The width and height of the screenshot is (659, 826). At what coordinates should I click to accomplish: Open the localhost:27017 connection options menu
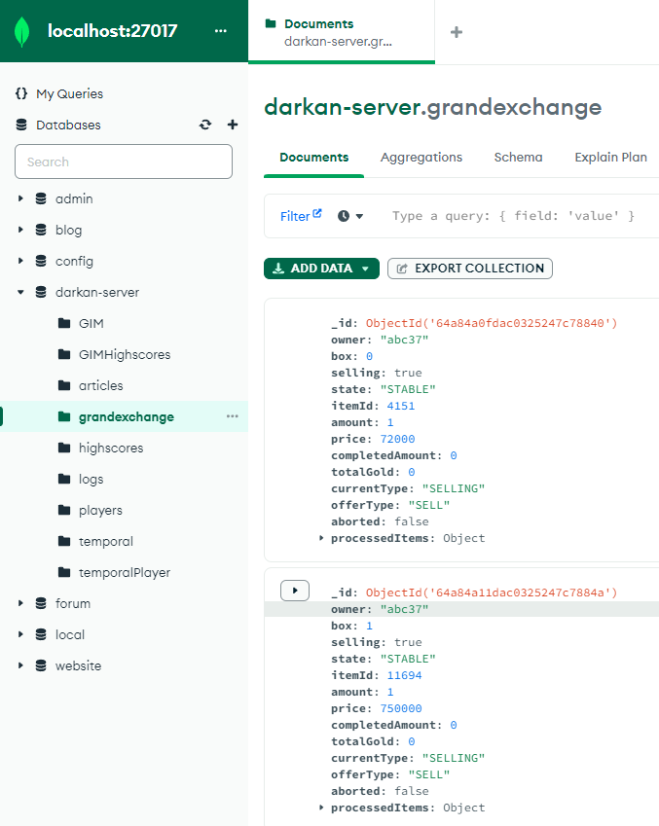(x=220, y=31)
